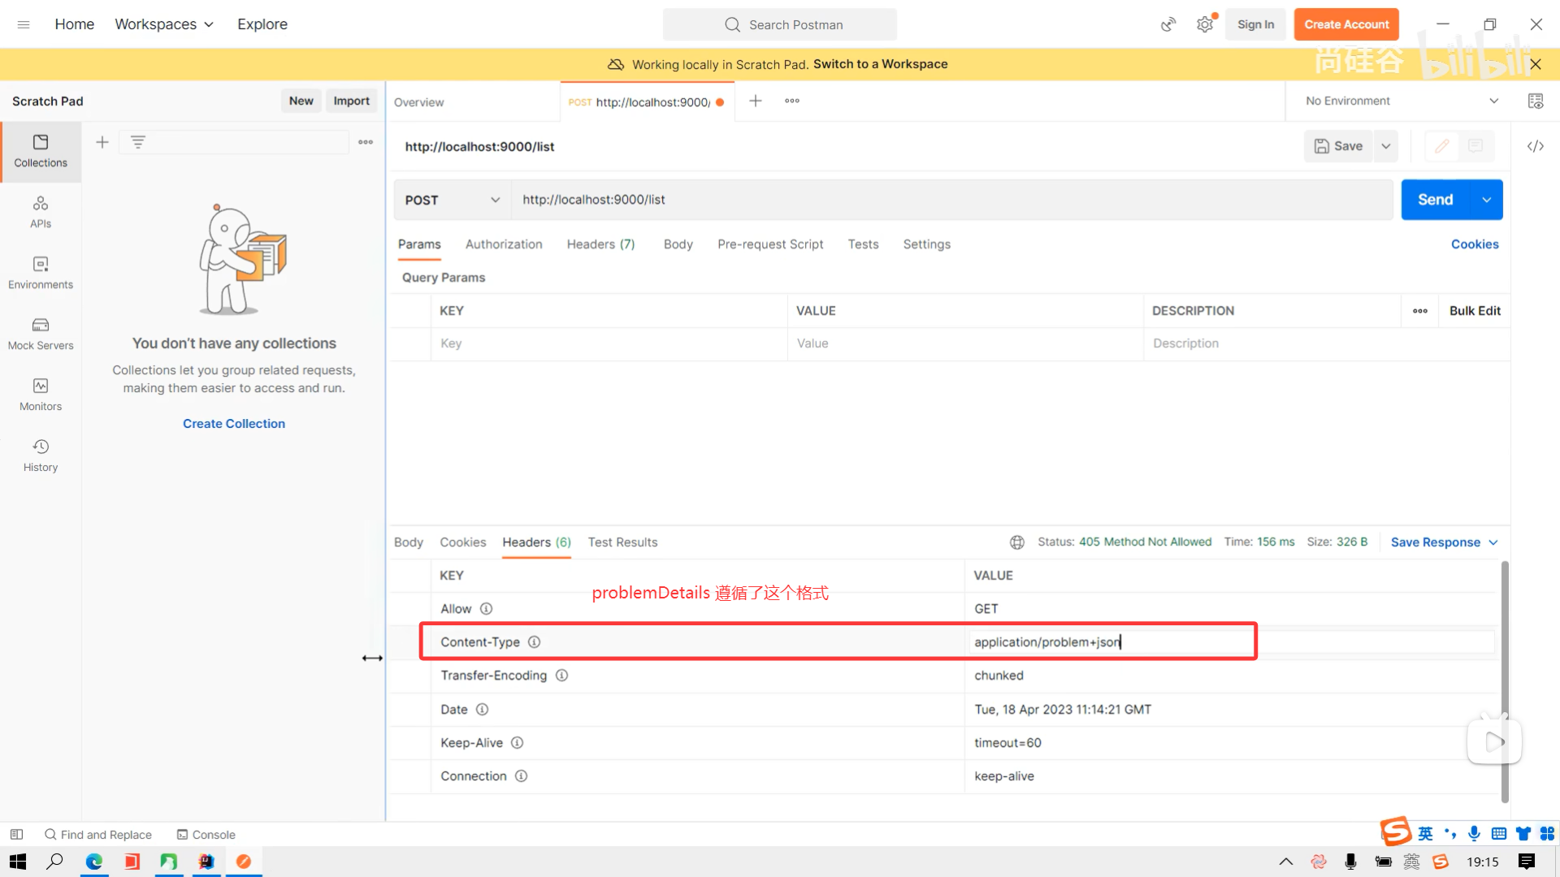Expand the POST method dropdown

click(452, 200)
